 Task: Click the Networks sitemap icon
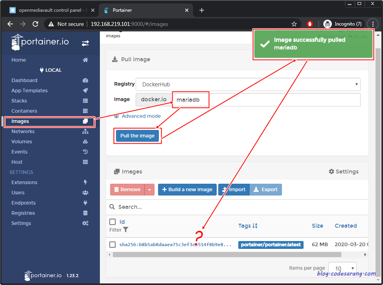(x=85, y=132)
